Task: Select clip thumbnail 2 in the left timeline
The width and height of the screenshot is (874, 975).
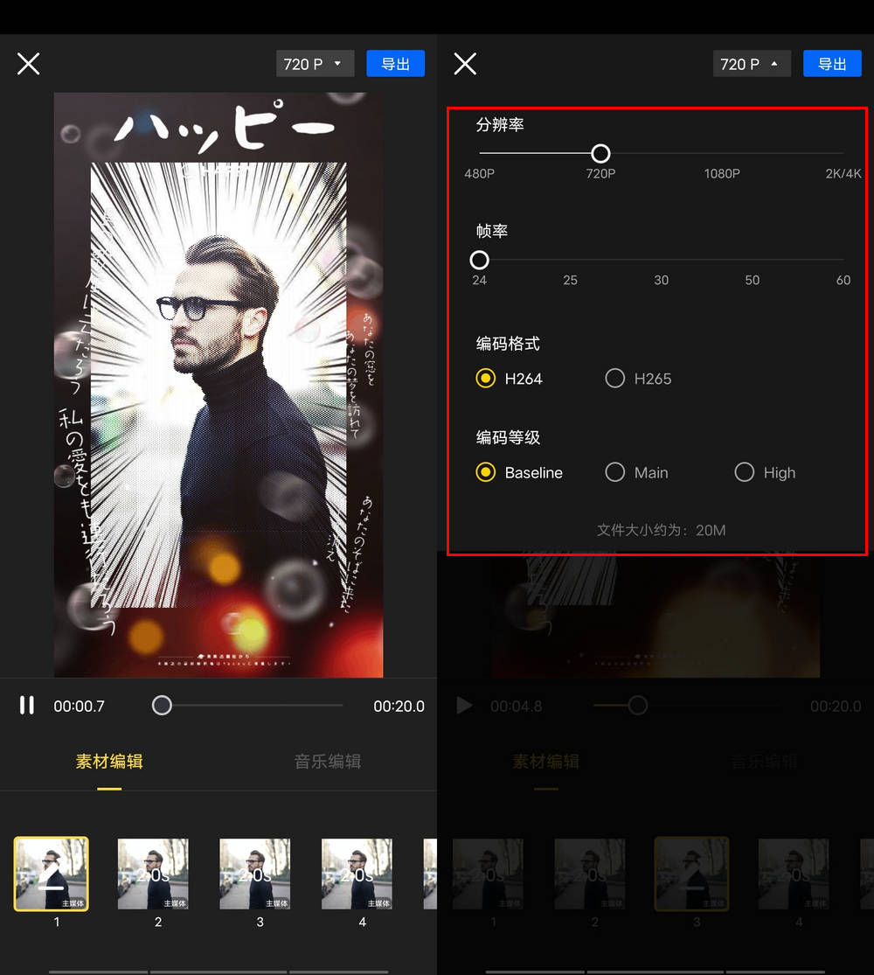Action: [153, 874]
